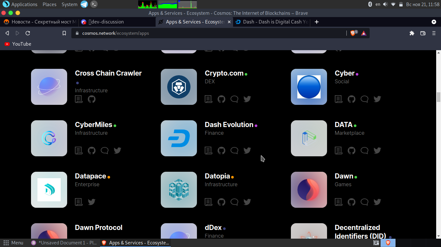Viewport: 441px width, 247px height.
Task: Open Brave hamburger menu
Action: tap(434, 33)
